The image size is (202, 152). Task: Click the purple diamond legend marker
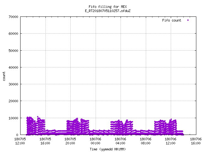pos(188,20)
